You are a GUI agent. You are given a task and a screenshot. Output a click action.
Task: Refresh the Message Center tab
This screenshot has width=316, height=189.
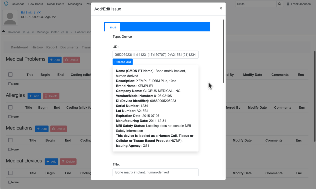(x=63, y=32)
